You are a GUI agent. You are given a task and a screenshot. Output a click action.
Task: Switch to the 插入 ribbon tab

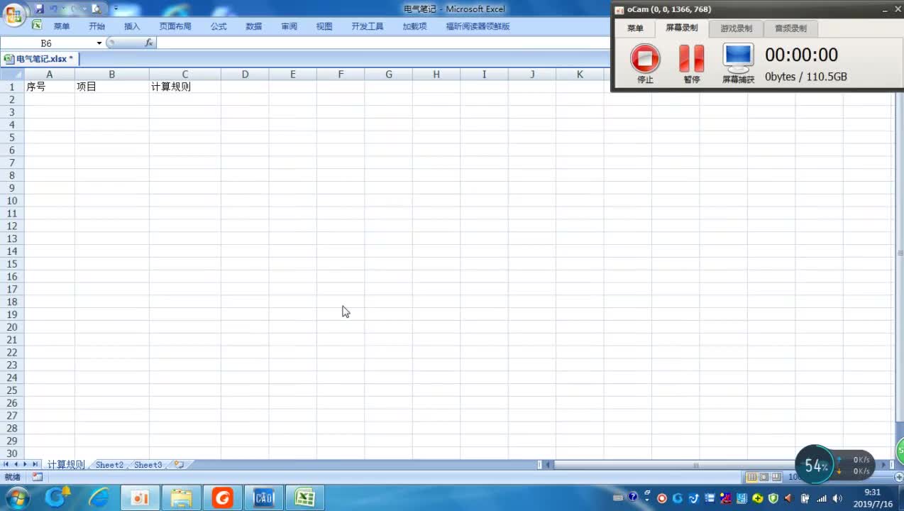pyautogui.click(x=132, y=26)
